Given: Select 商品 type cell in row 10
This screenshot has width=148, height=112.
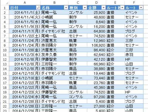Looking at the screenshot, I should [78, 50].
